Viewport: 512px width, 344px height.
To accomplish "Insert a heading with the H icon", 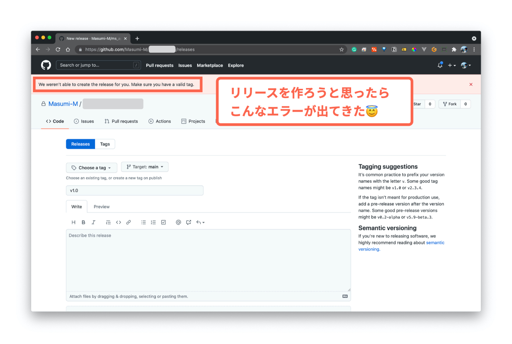I will (x=74, y=222).
